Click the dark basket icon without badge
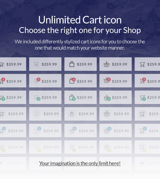 coord(107,64)
